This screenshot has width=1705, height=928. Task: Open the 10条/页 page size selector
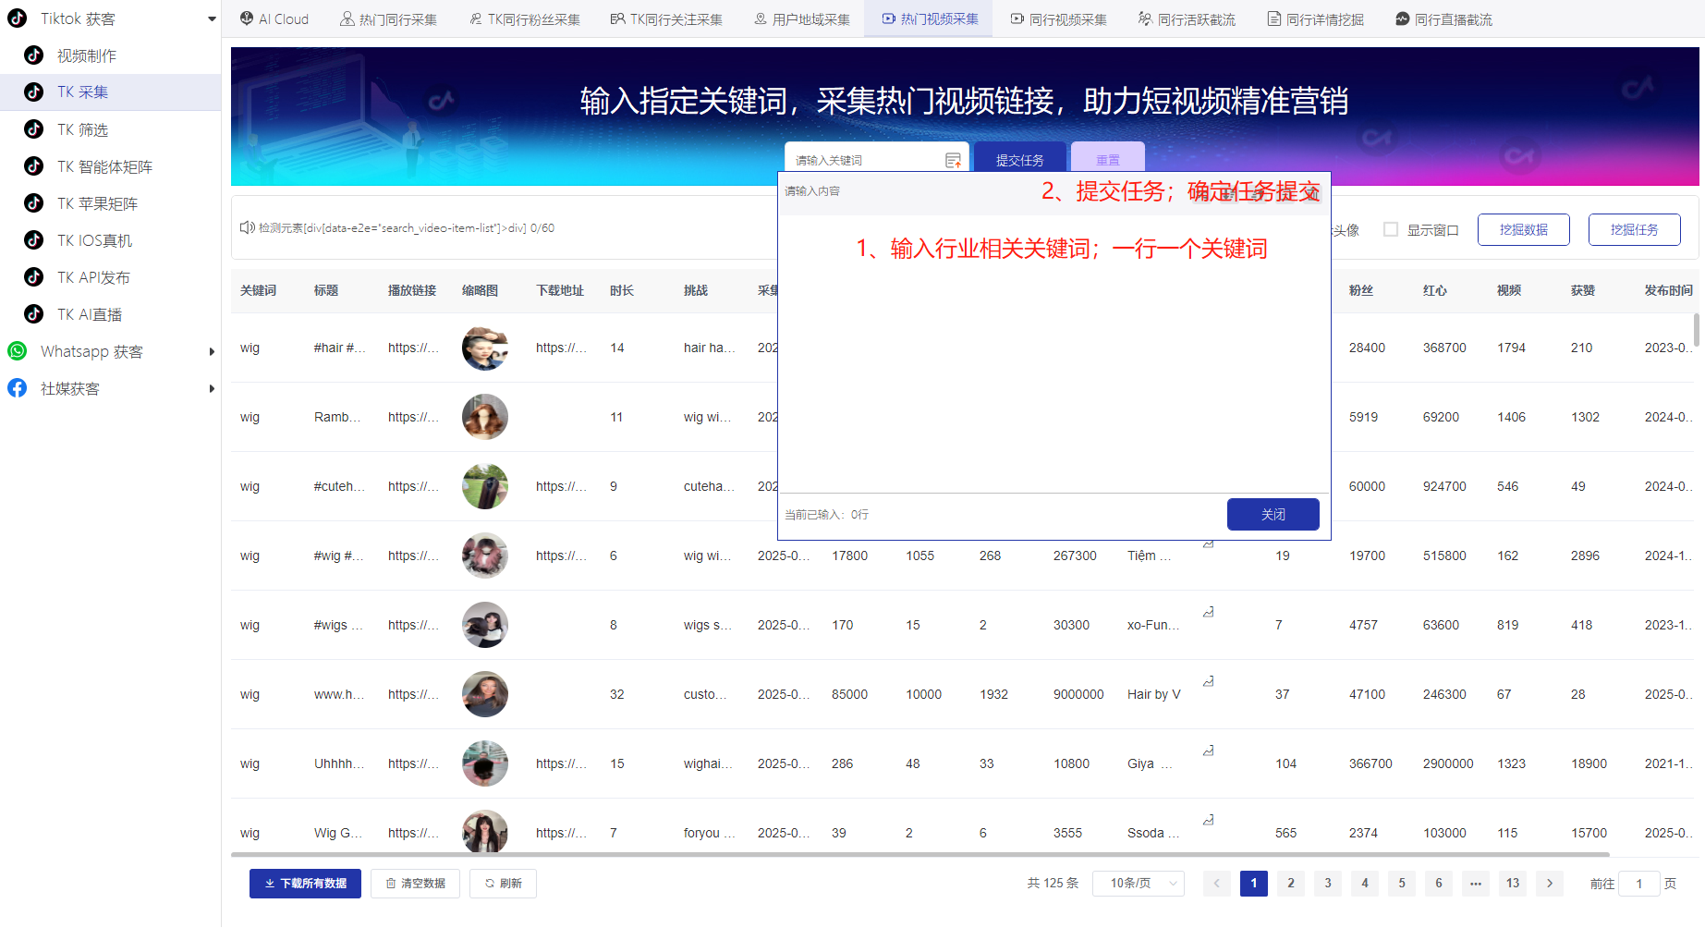pos(1138,883)
